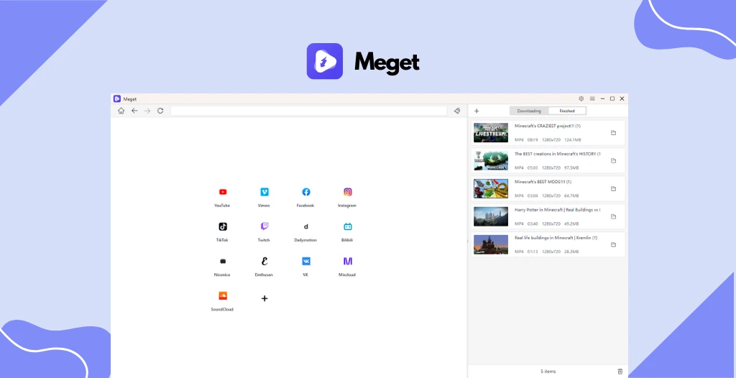Open the Niconico shortcut
Viewport: 736px width, 378px height.
(x=223, y=261)
